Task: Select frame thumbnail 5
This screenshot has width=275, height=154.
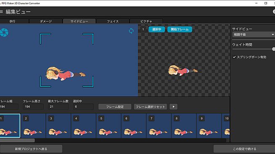Action: click(x=108, y=126)
